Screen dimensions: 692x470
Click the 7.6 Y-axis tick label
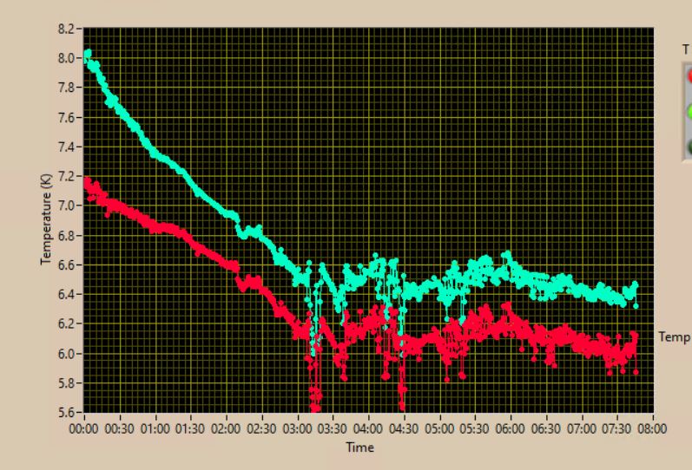(66, 117)
